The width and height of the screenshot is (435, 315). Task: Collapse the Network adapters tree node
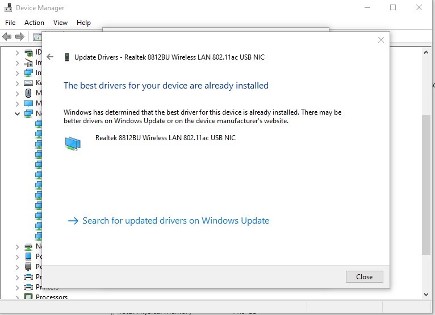(x=17, y=114)
